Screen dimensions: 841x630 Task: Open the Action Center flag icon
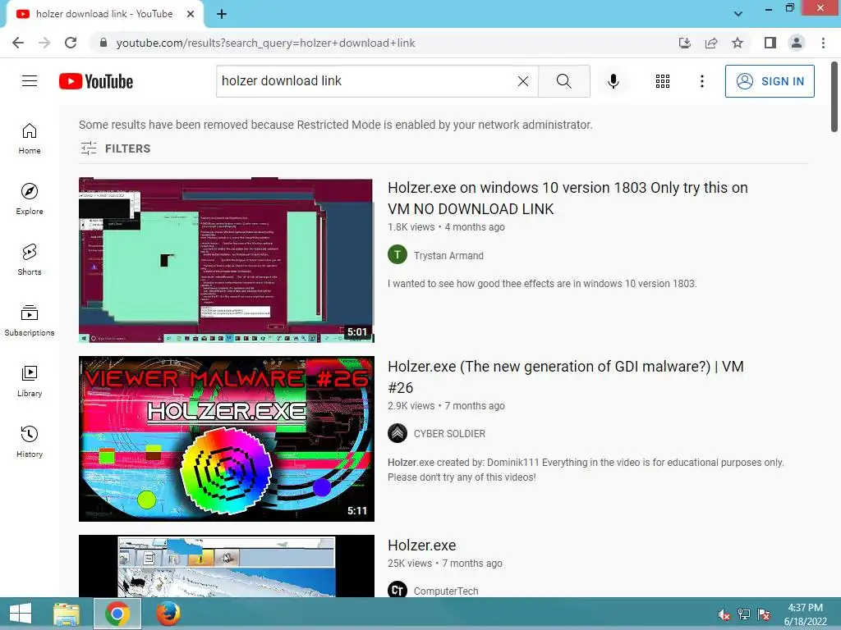(764, 614)
